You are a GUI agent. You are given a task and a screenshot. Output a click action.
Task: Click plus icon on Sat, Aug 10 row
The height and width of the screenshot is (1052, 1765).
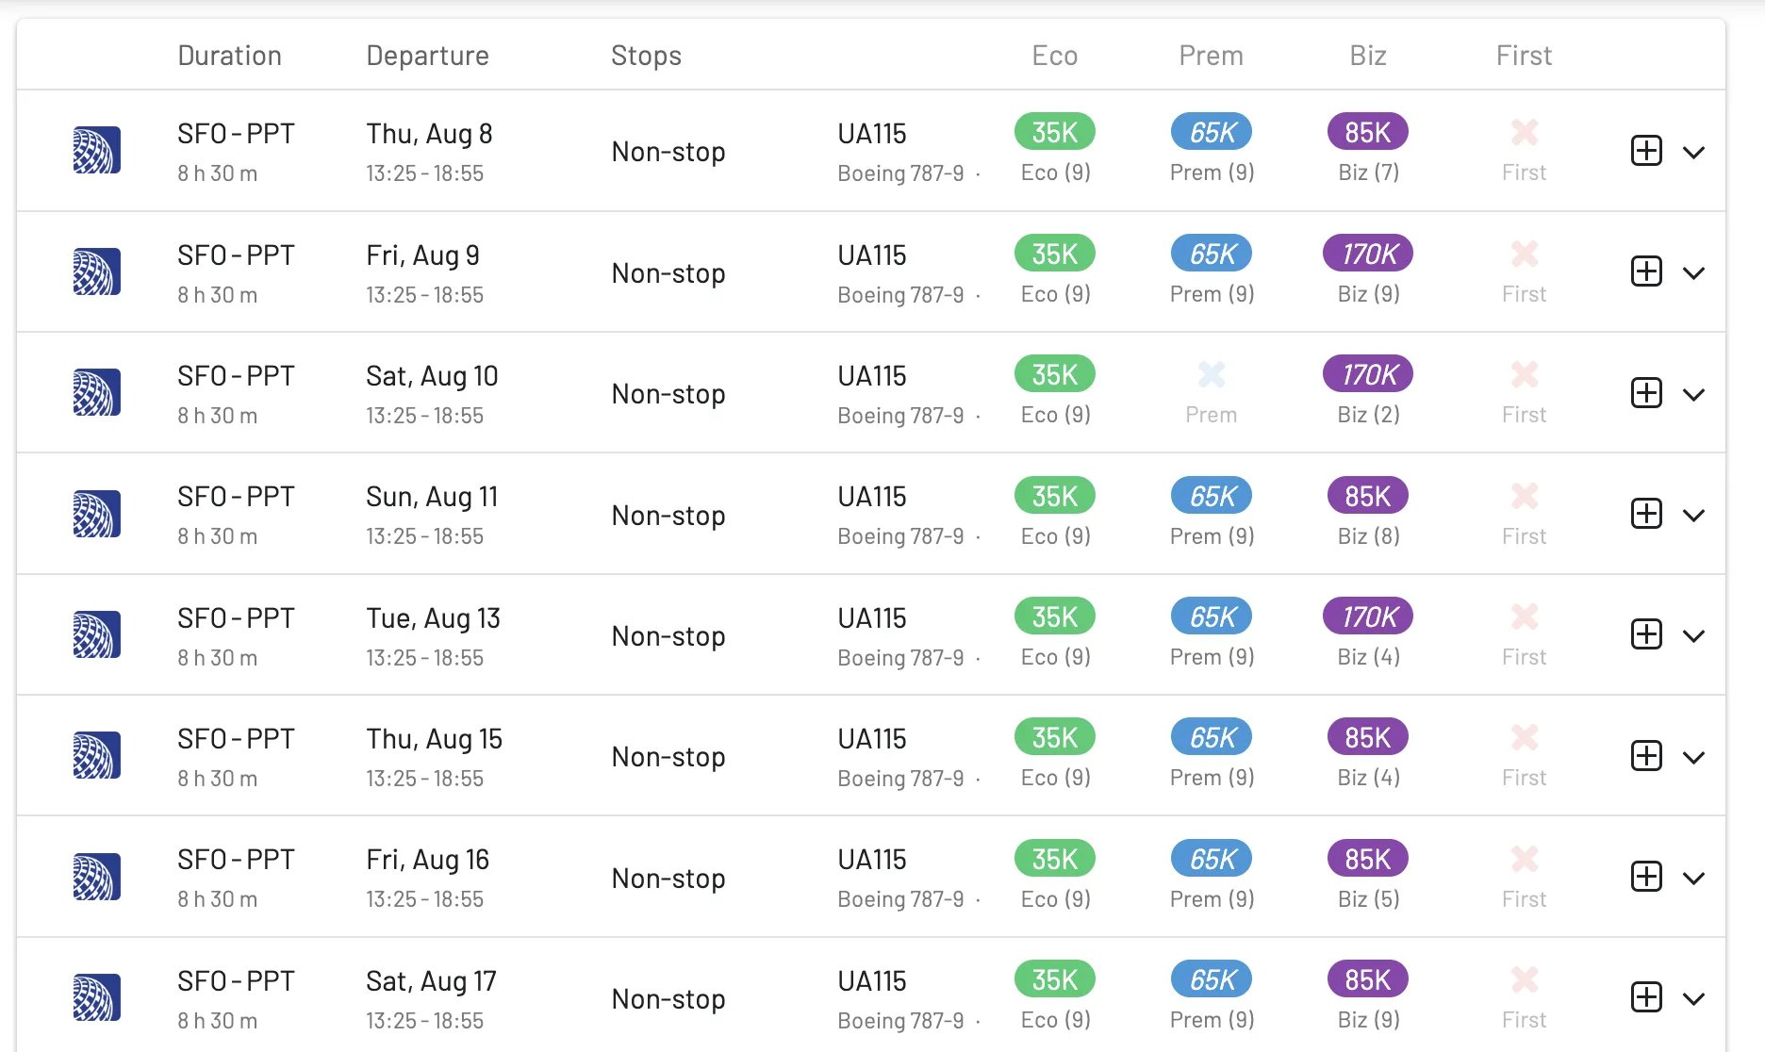click(x=1646, y=393)
